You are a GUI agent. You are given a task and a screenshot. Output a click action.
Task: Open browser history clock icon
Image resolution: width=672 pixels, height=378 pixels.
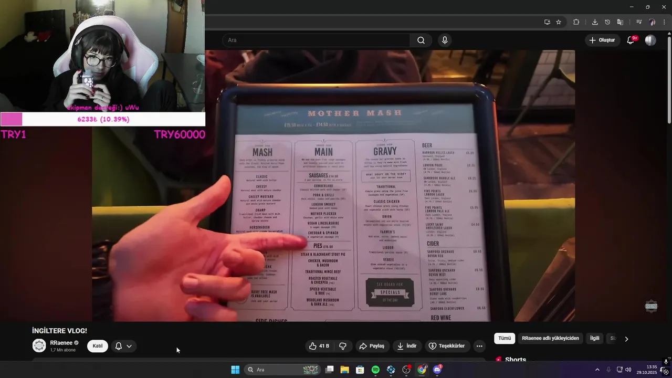[x=607, y=22]
